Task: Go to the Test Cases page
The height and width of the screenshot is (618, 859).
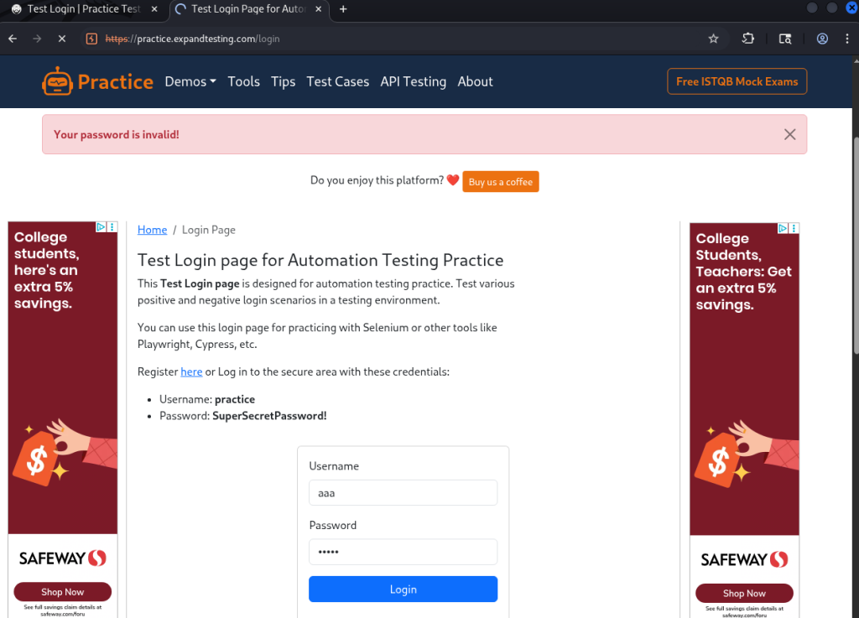Action: pos(337,81)
